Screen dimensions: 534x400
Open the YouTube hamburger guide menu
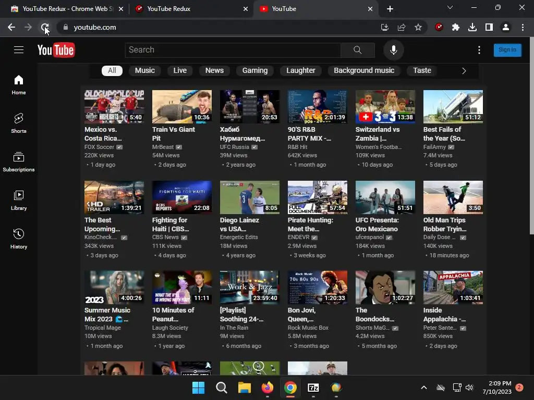click(19, 50)
